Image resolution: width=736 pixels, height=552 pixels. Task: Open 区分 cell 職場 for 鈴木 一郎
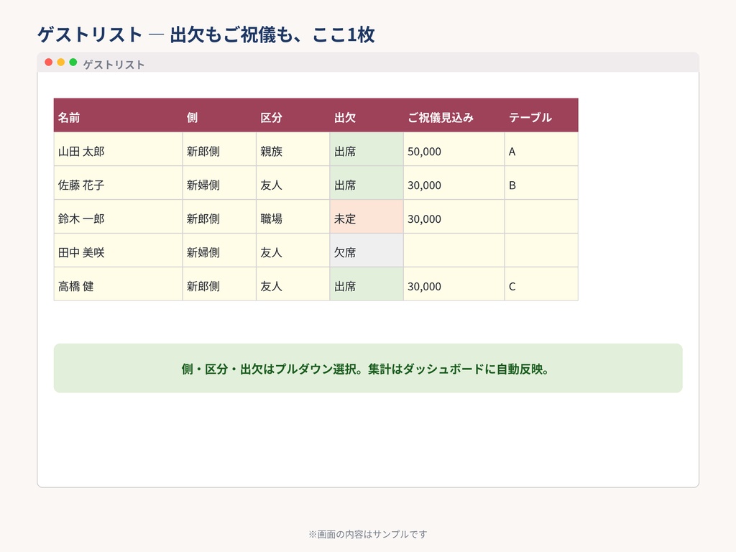293,217
